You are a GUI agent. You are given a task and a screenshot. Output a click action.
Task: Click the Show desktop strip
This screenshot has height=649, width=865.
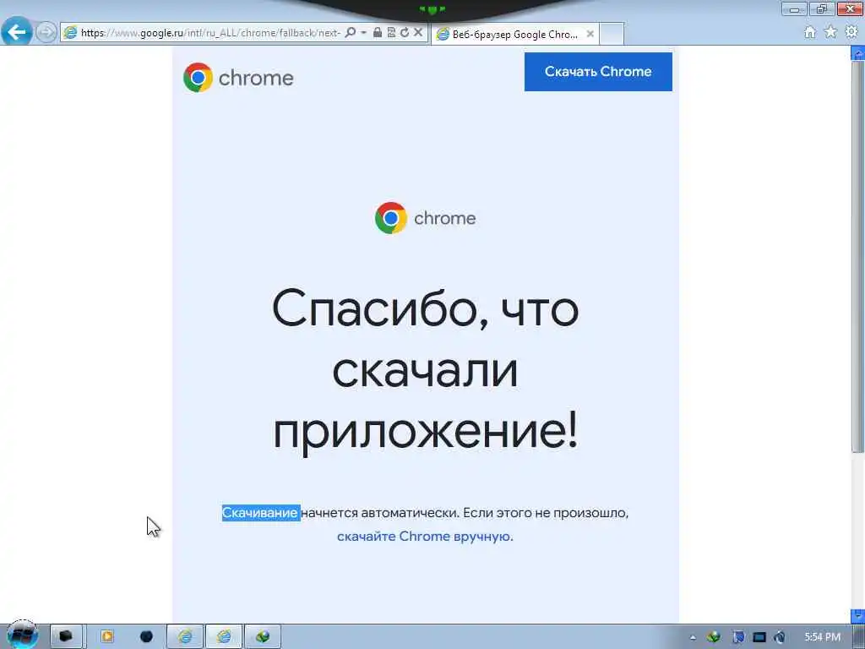[861, 636]
